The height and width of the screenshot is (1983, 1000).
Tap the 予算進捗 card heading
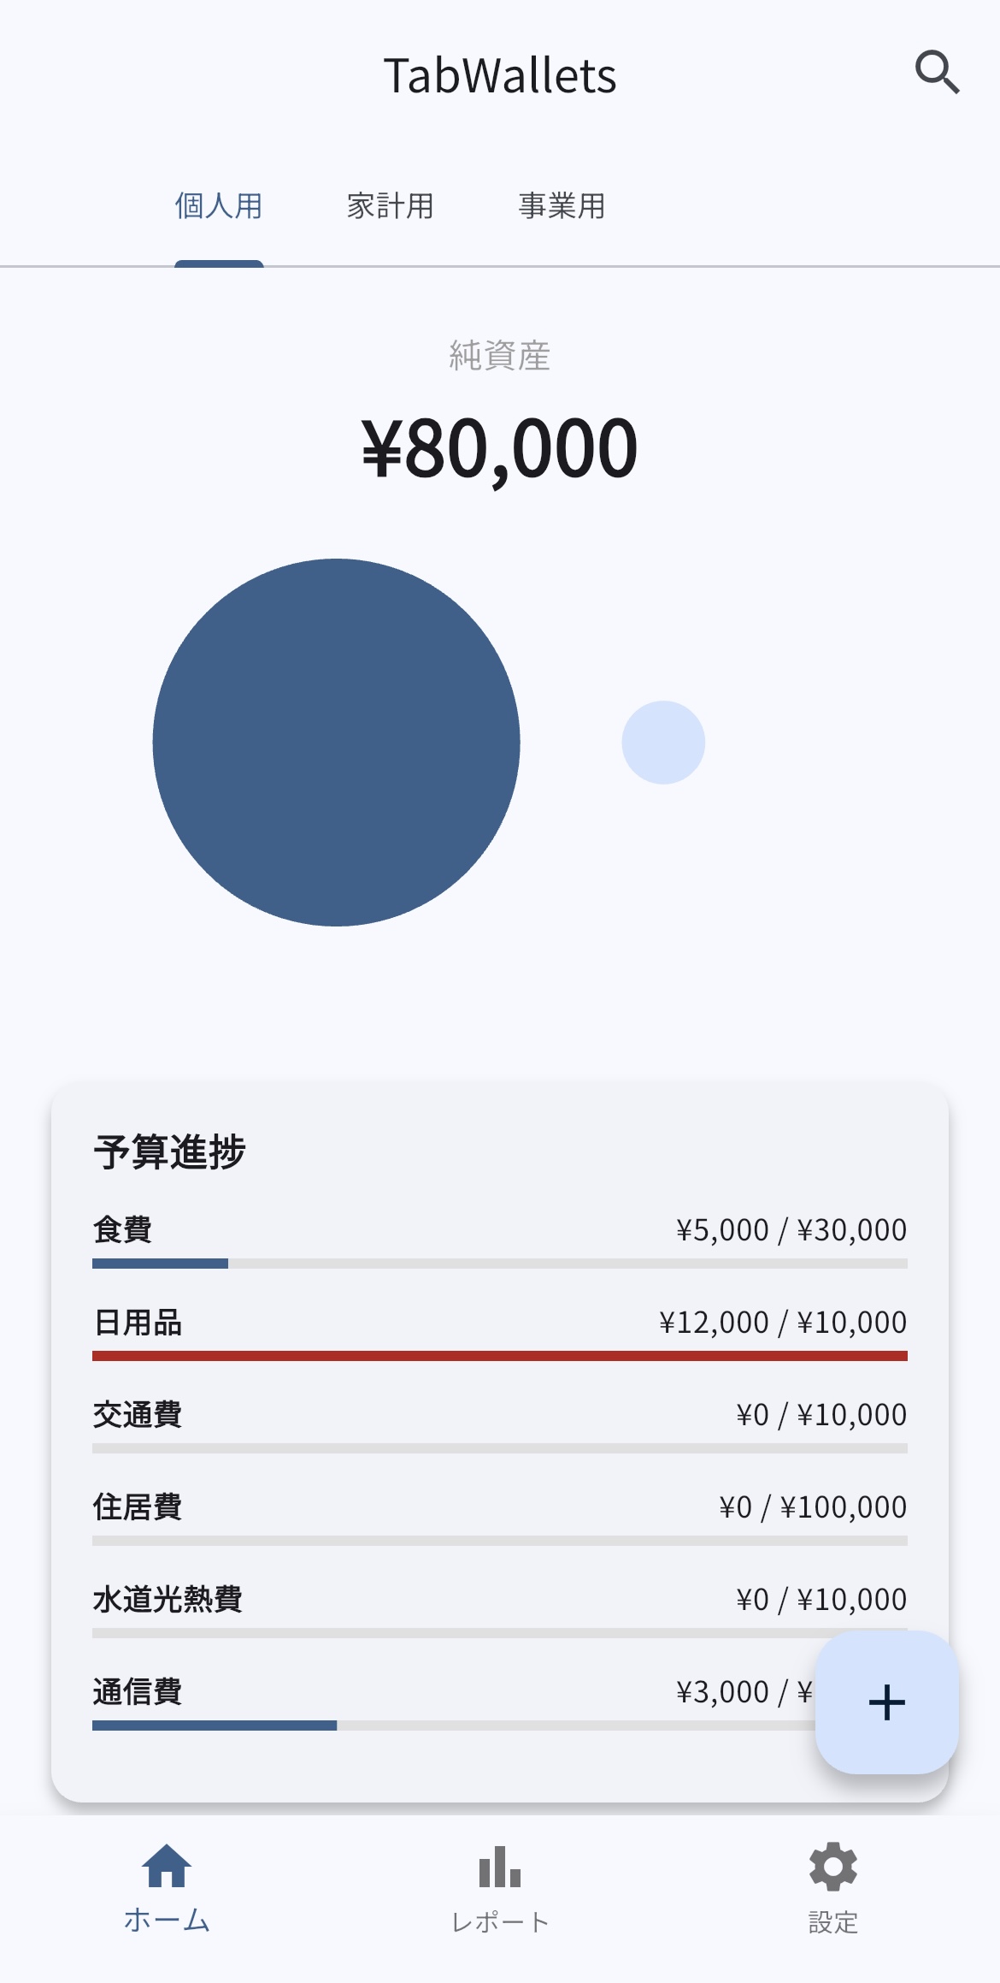tap(169, 1151)
